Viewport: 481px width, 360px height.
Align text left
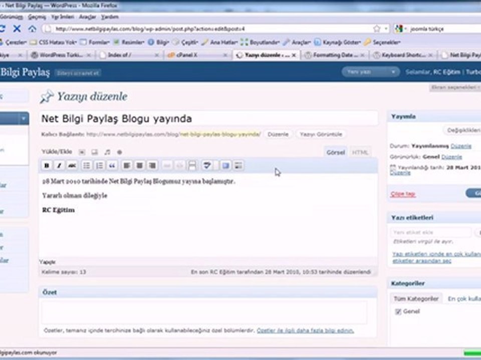pyautogui.click(x=127, y=165)
